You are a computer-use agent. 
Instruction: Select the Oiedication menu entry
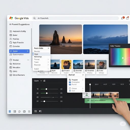pyautogui.click(x=76, y=82)
